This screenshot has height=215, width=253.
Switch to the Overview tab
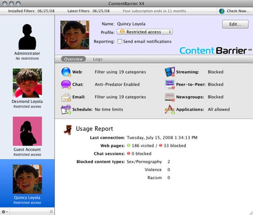pos(73,59)
